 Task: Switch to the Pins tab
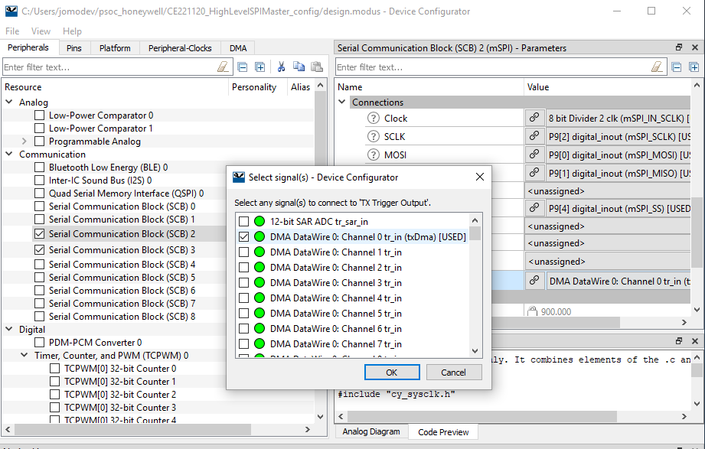[x=74, y=48]
